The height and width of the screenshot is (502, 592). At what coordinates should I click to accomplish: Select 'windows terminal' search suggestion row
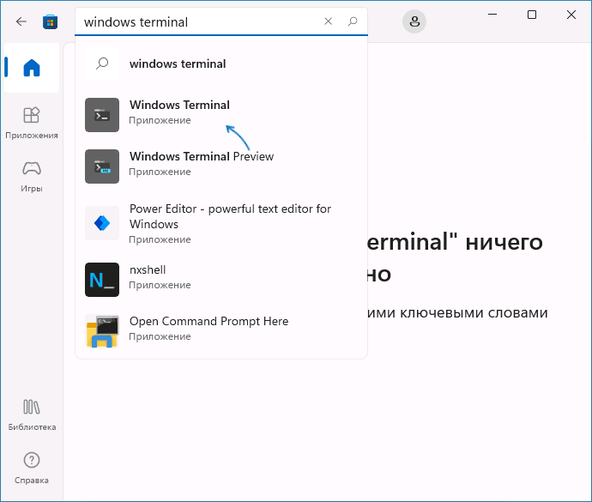coord(221,64)
